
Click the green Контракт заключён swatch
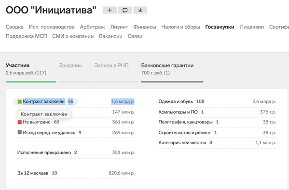coord(19,102)
